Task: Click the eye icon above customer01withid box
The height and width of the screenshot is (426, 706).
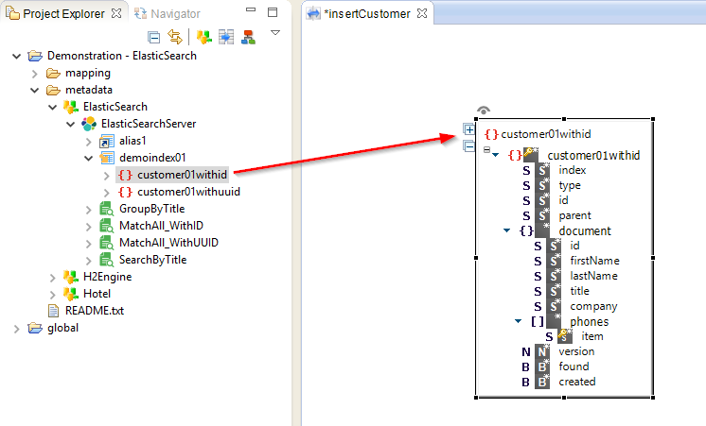Action: click(x=484, y=111)
